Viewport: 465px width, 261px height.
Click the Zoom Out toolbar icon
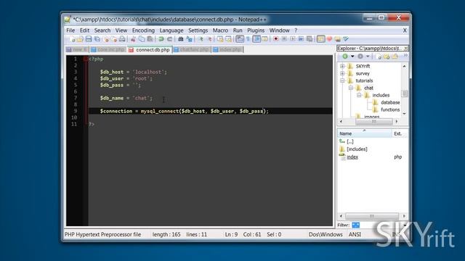(x=209, y=39)
